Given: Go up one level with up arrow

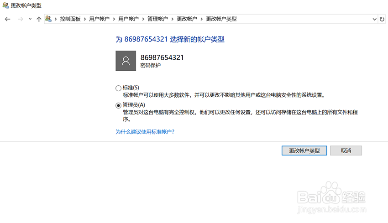Looking at the screenshot, I should [39, 19].
